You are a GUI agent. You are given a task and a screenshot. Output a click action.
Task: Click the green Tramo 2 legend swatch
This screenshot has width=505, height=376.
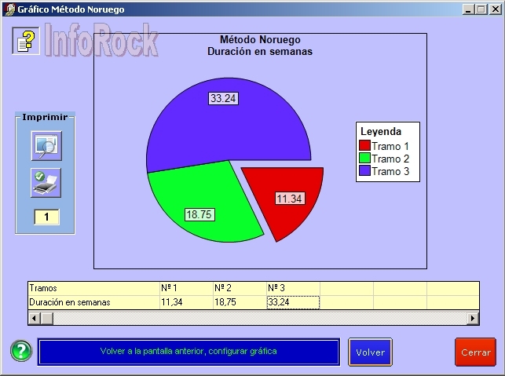point(364,159)
